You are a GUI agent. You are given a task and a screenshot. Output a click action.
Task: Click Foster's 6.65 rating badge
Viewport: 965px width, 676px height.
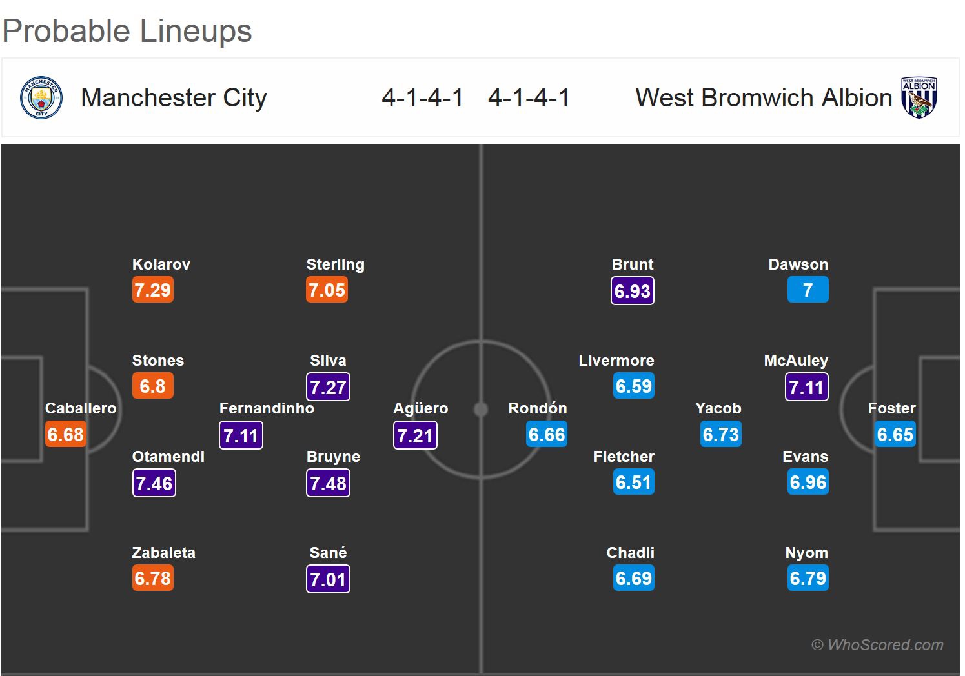click(x=895, y=435)
